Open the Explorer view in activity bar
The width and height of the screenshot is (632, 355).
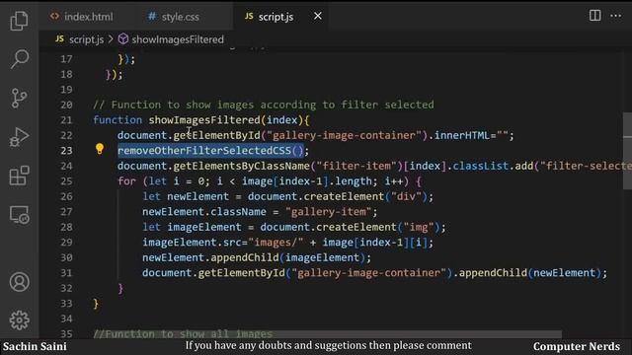pos(19,21)
